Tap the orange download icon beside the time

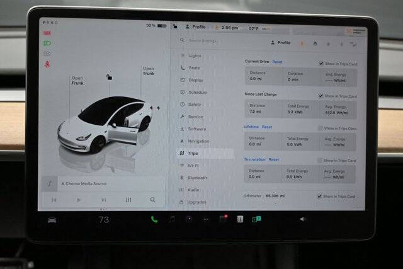[x=217, y=28]
